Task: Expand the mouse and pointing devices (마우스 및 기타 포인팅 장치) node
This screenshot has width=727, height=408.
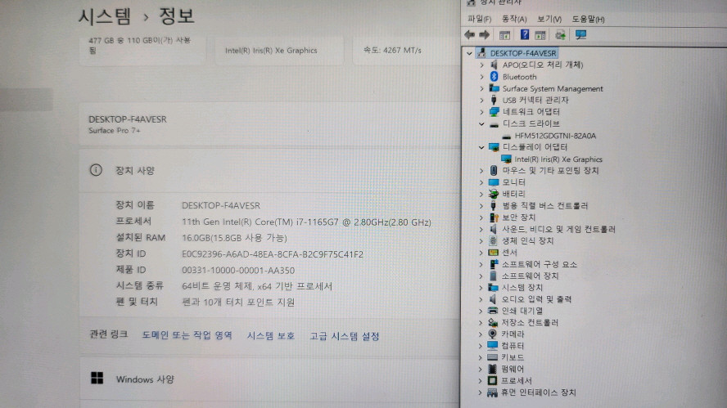Action: [x=481, y=170]
